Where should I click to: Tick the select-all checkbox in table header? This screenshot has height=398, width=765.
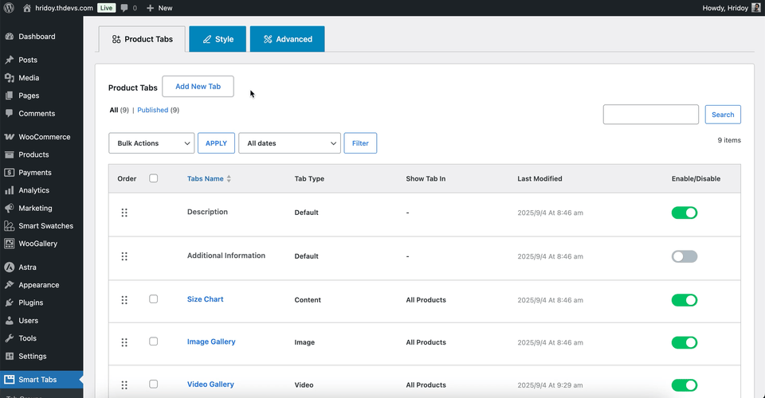[154, 178]
